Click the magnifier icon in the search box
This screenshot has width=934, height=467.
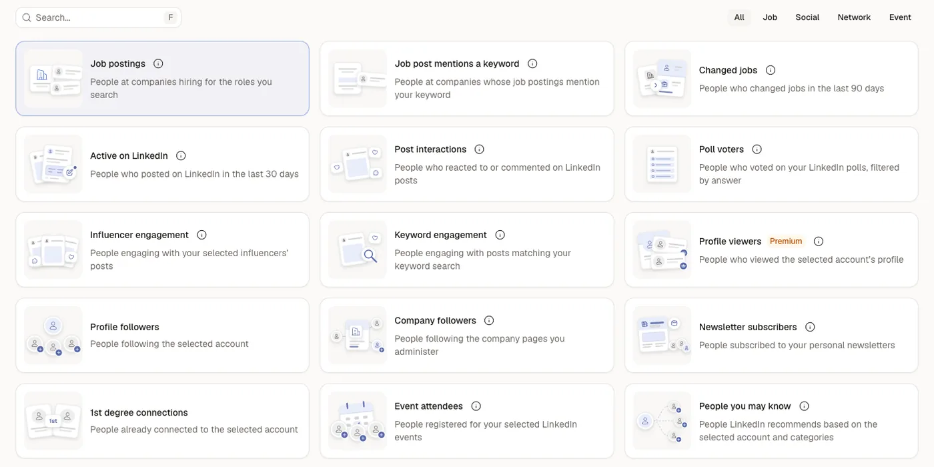click(x=27, y=17)
